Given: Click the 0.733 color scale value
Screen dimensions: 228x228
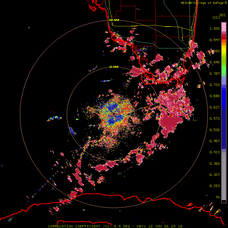Looking at the screenshot, I should click(215, 85).
